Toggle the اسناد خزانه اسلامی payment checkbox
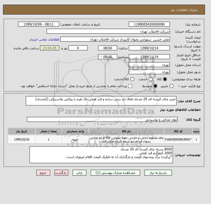Screen dimensions: 211x204 tap(130, 86)
